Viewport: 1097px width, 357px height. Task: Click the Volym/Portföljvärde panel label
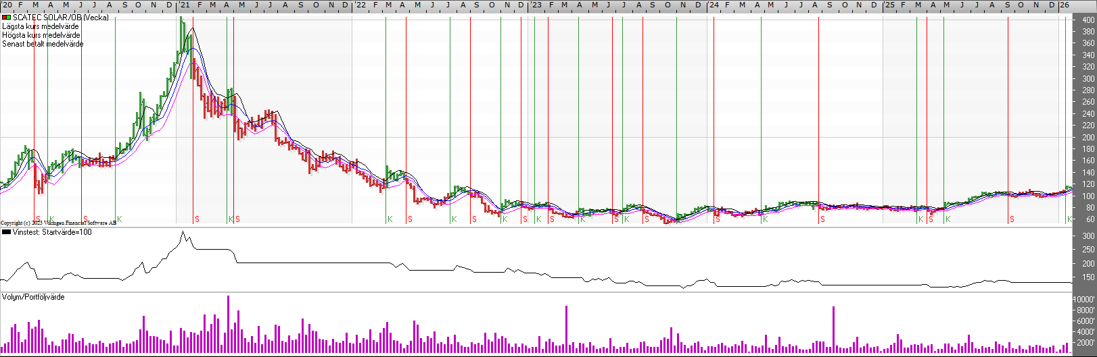[x=33, y=297]
